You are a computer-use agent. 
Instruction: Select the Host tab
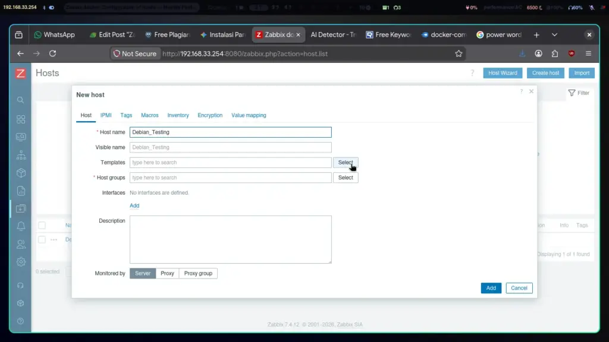86,115
